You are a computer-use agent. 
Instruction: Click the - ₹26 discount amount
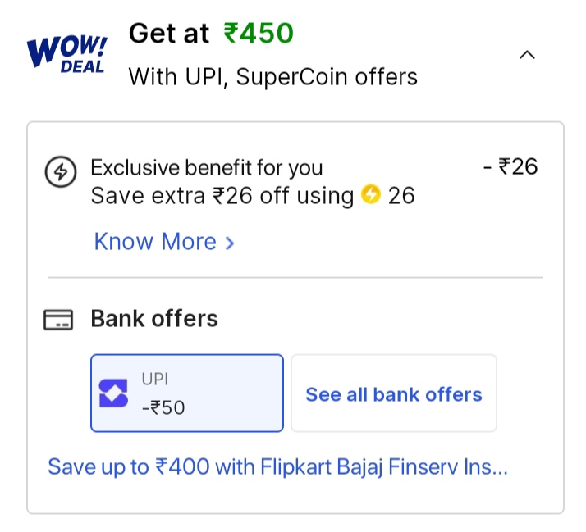(x=510, y=167)
